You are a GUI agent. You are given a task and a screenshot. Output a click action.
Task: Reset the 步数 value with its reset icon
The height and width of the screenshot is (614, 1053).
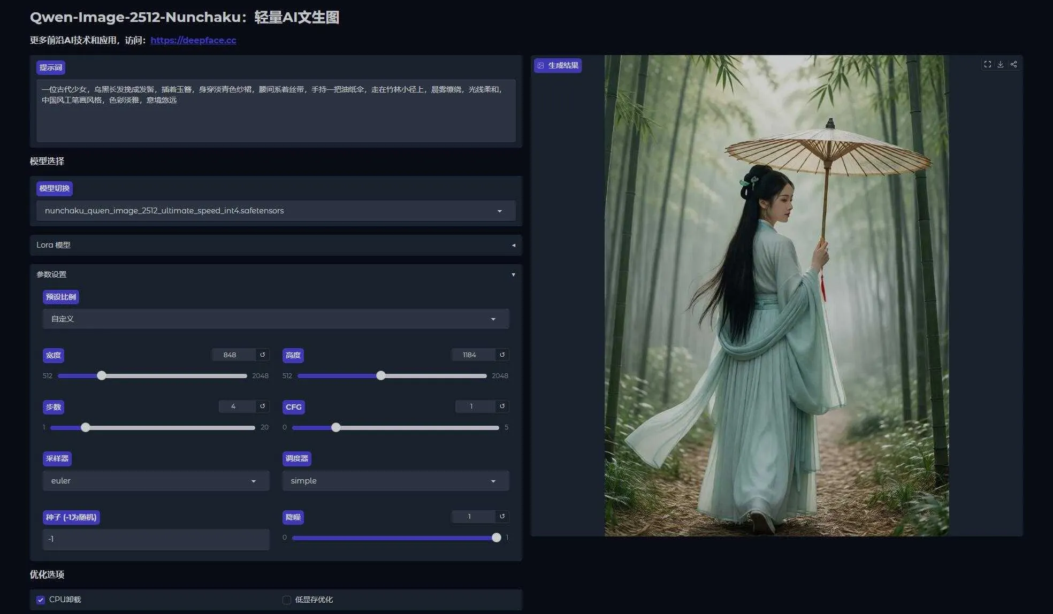pos(262,406)
